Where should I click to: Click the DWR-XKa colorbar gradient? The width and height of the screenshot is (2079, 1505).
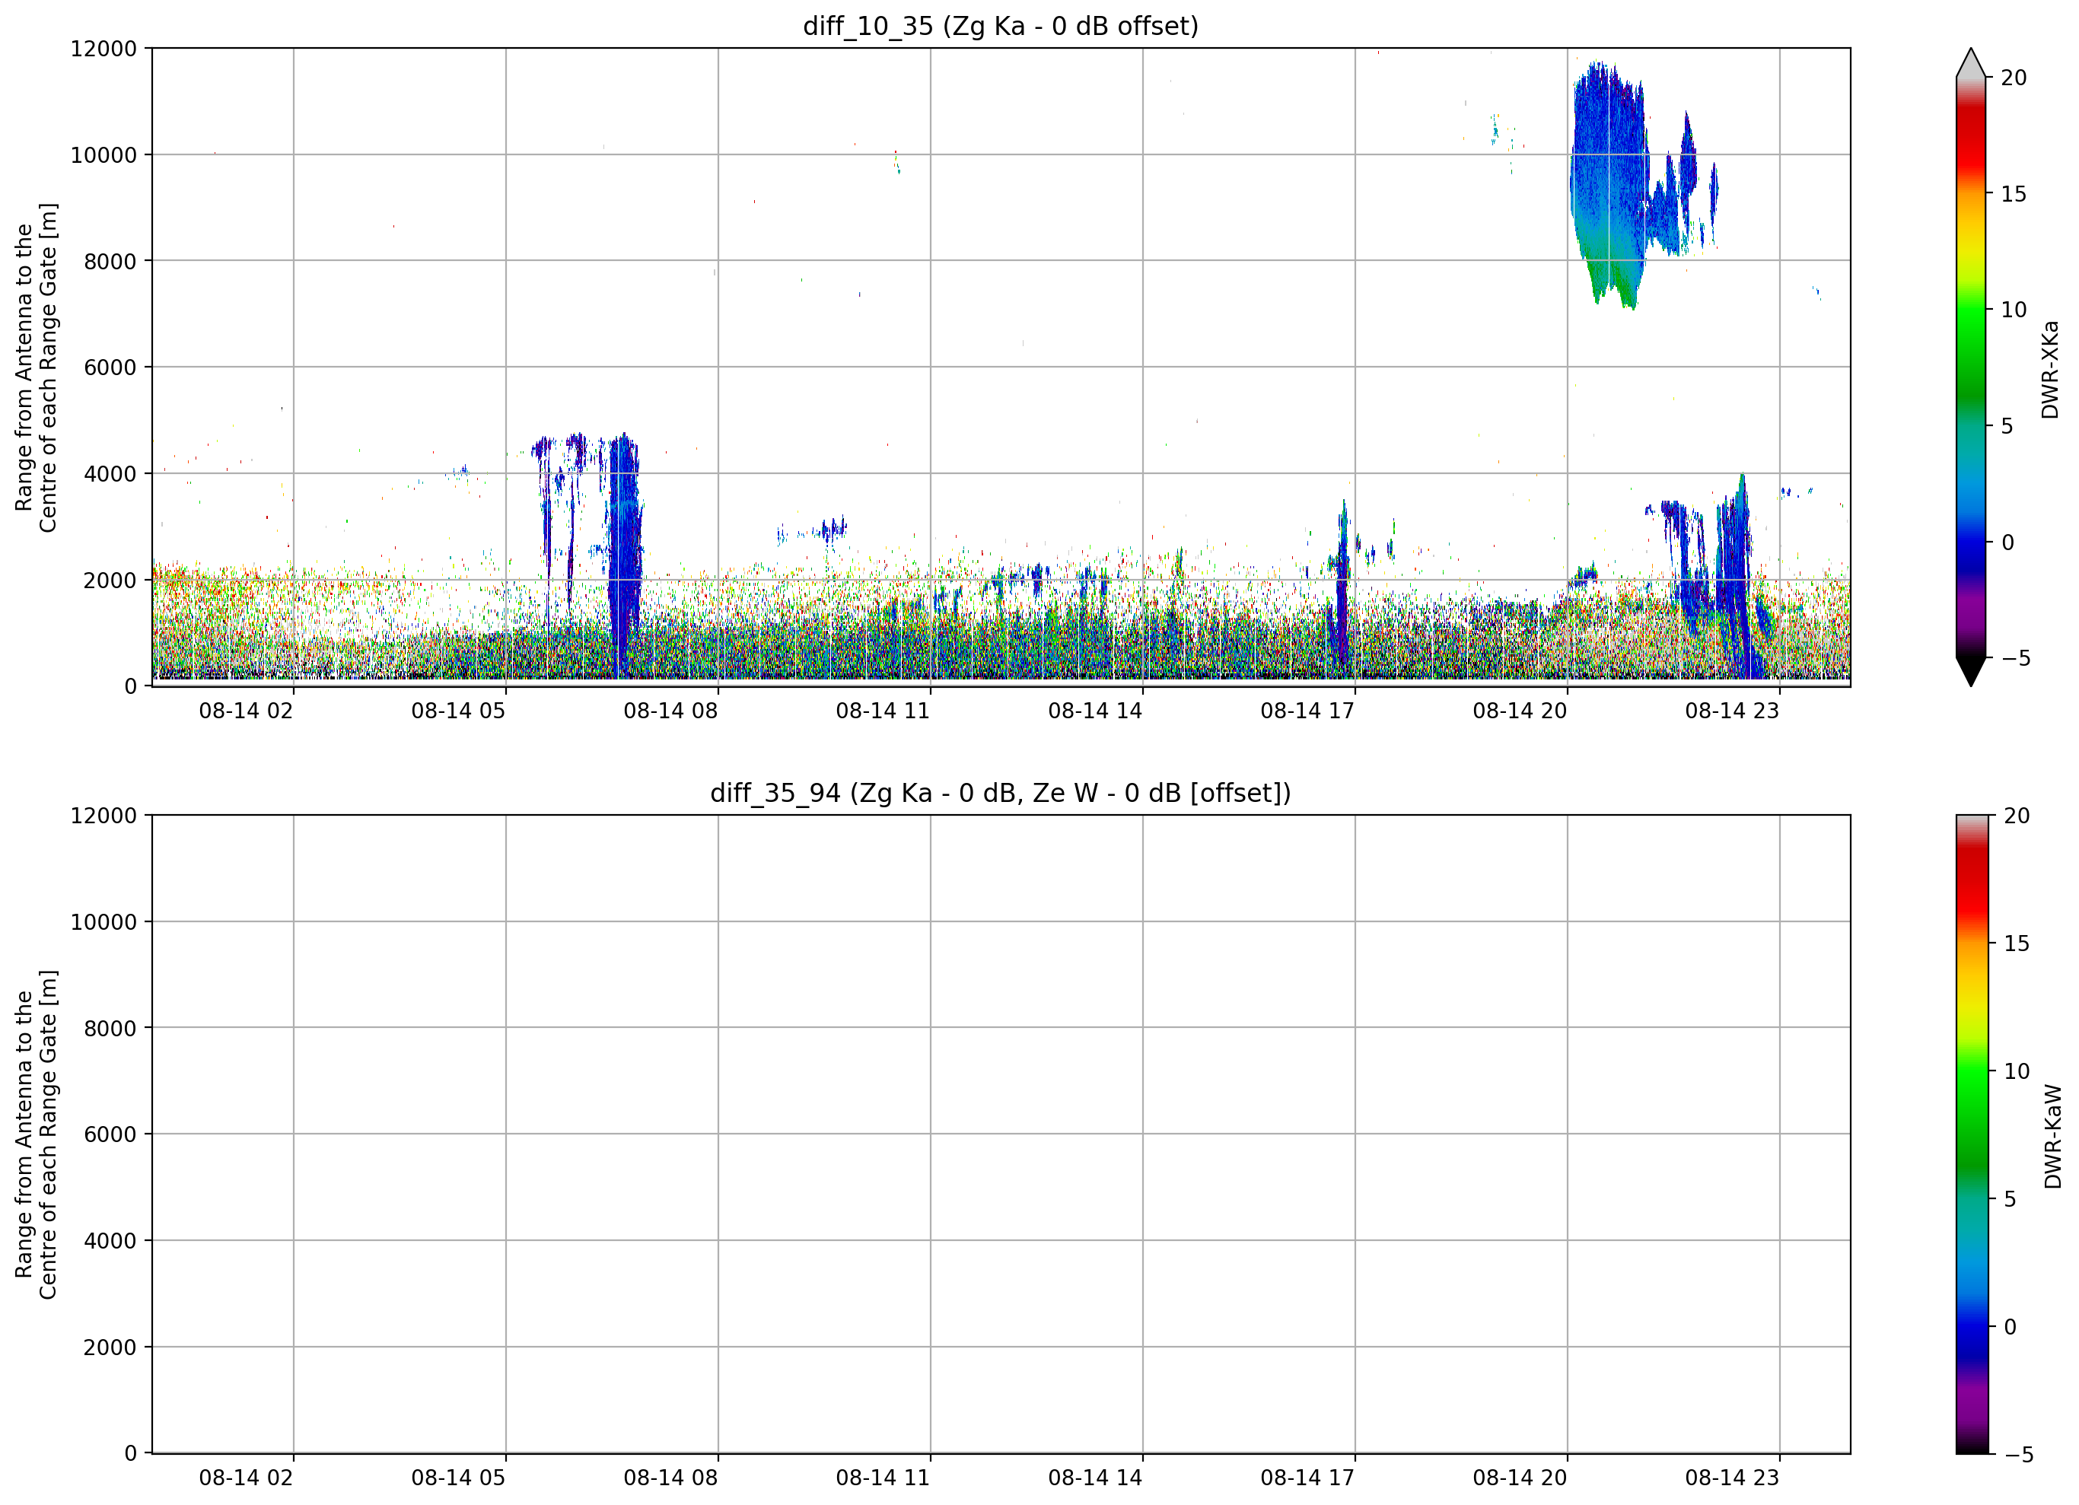click(x=1971, y=367)
